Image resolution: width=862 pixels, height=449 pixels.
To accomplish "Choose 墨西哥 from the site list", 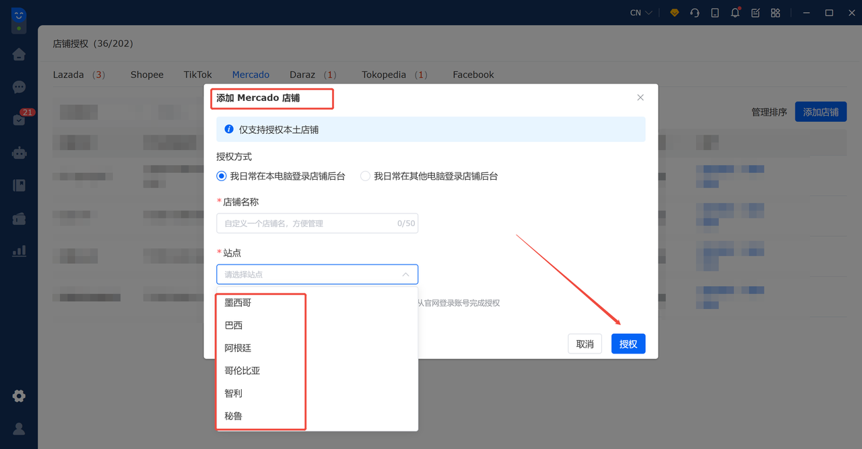I will 317,303.
